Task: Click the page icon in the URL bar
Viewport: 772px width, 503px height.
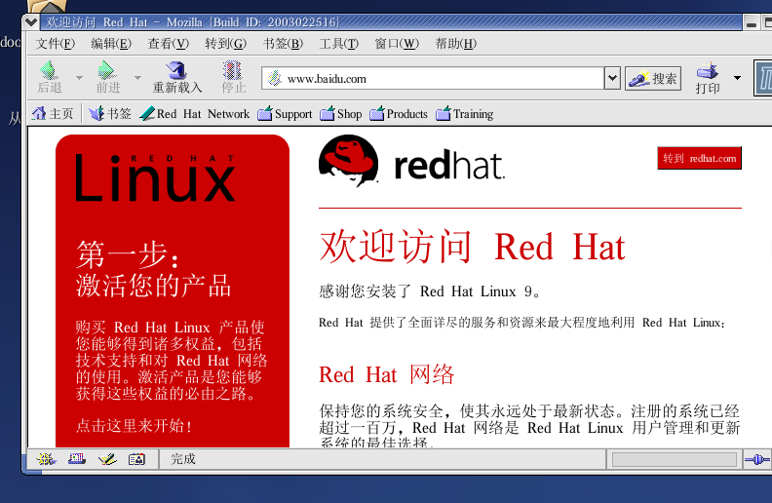Action: click(275, 78)
